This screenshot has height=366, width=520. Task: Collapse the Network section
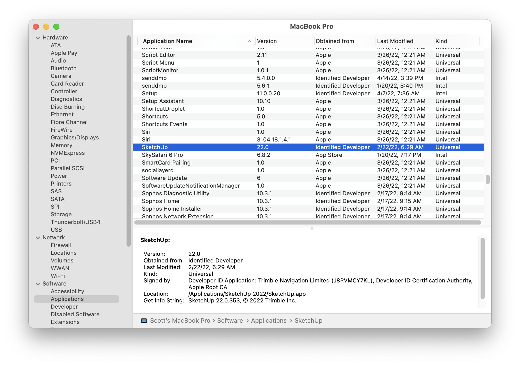pyautogui.click(x=38, y=238)
